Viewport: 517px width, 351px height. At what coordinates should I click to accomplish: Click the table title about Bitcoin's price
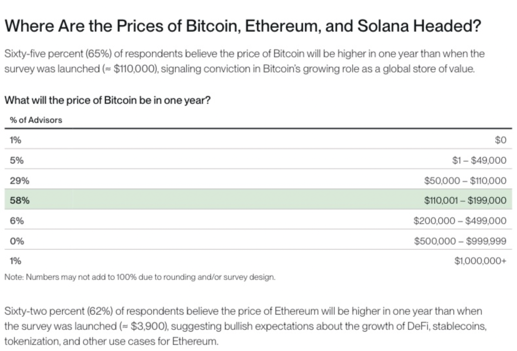coord(107,100)
